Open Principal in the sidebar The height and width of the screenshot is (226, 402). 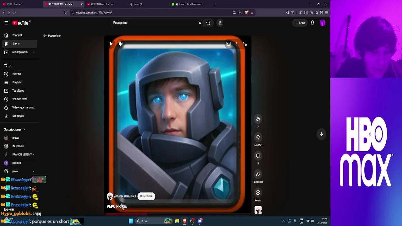[x=19, y=35]
